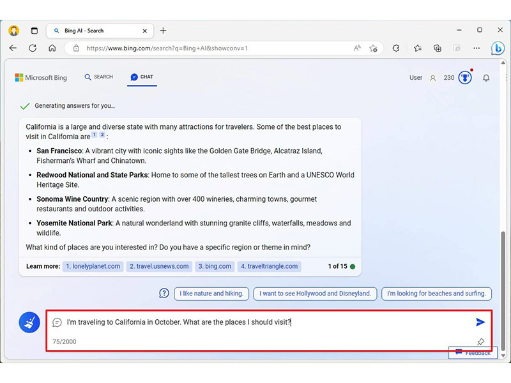Click the Feedback button
511x383 pixels.
click(x=473, y=352)
